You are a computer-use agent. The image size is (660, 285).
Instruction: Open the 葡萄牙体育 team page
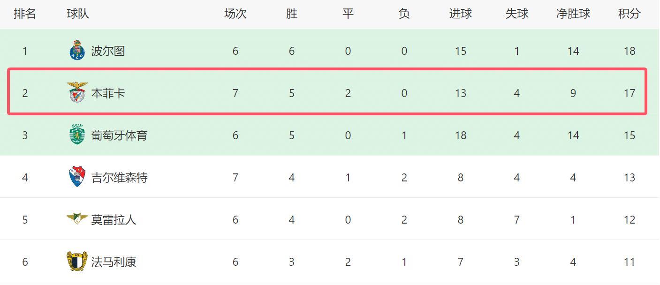click(119, 135)
